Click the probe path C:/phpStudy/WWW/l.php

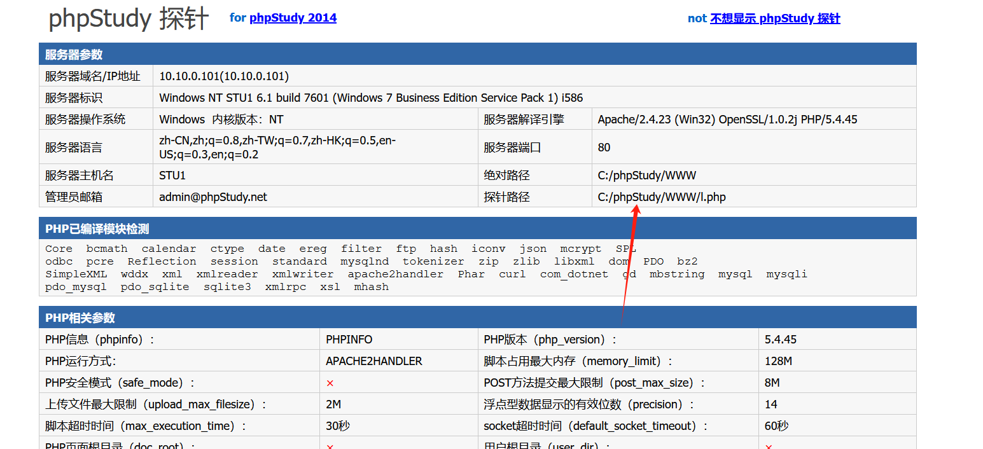(x=662, y=197)
